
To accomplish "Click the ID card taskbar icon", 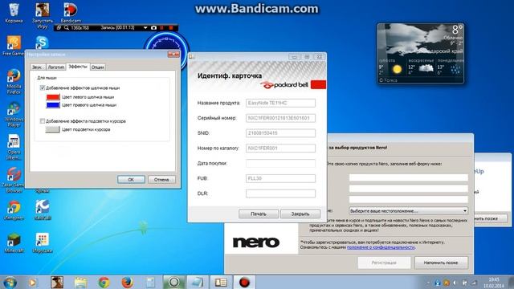I will click(221, 282).
